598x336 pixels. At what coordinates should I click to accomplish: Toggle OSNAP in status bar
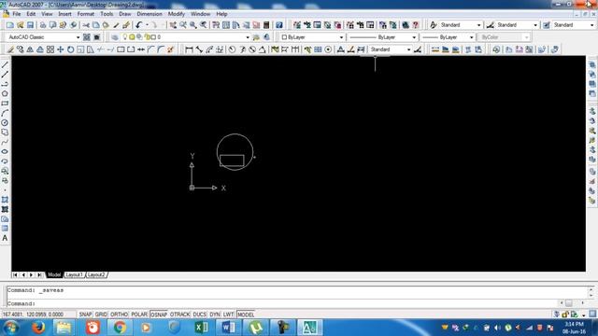click(x=159, y=315)
